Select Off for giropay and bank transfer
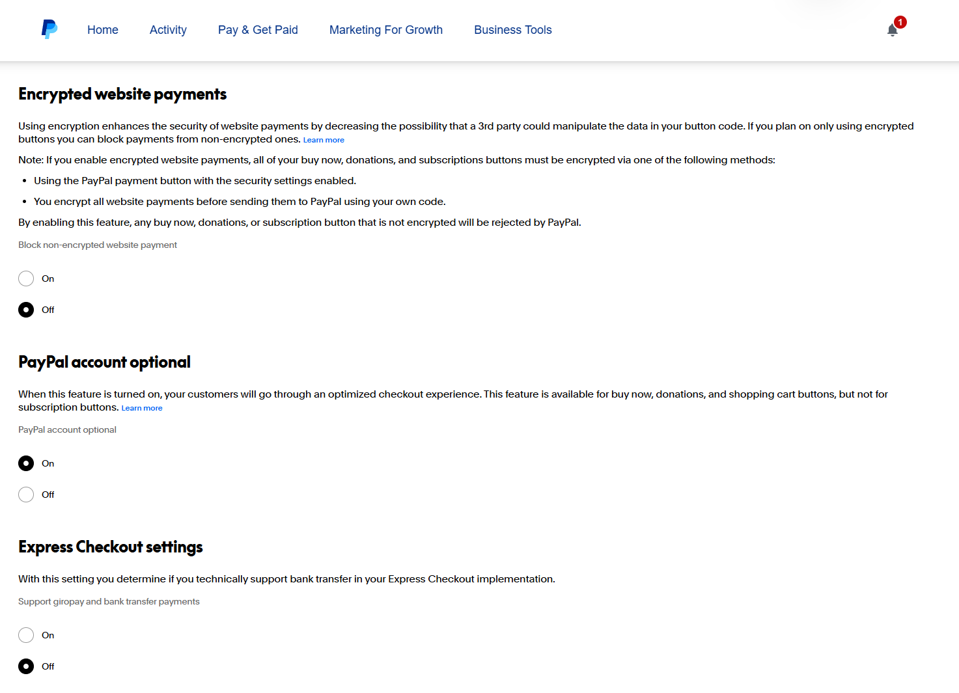 point(26,666)
